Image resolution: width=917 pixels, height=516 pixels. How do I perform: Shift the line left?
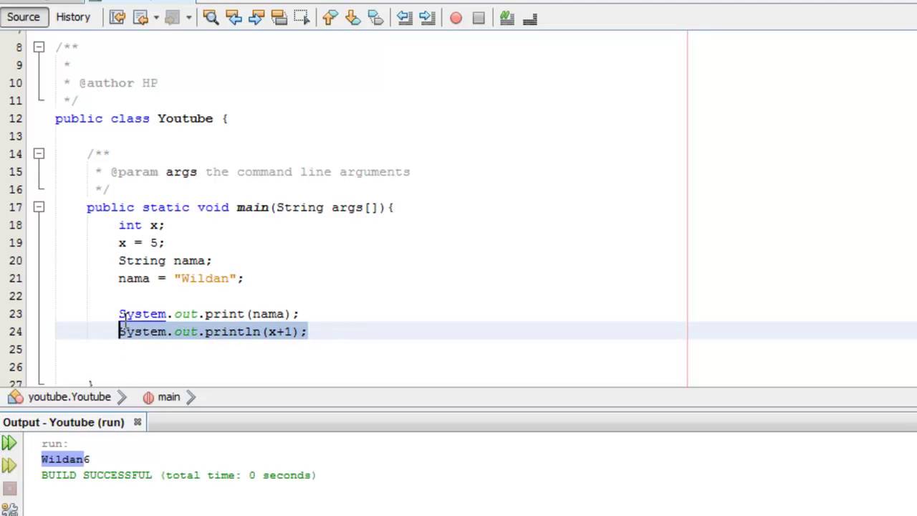(405, 17)
